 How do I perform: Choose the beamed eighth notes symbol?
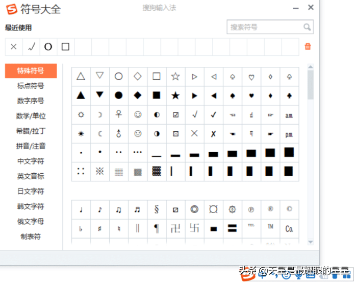click(x=119, y=209)
